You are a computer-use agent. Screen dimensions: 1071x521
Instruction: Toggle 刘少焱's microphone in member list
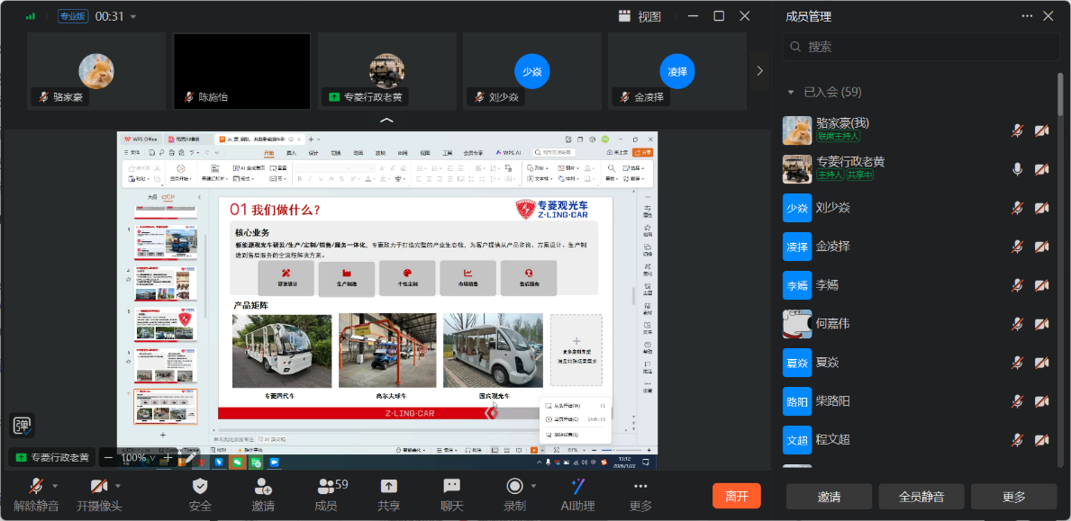click(x=1017, y=208)
